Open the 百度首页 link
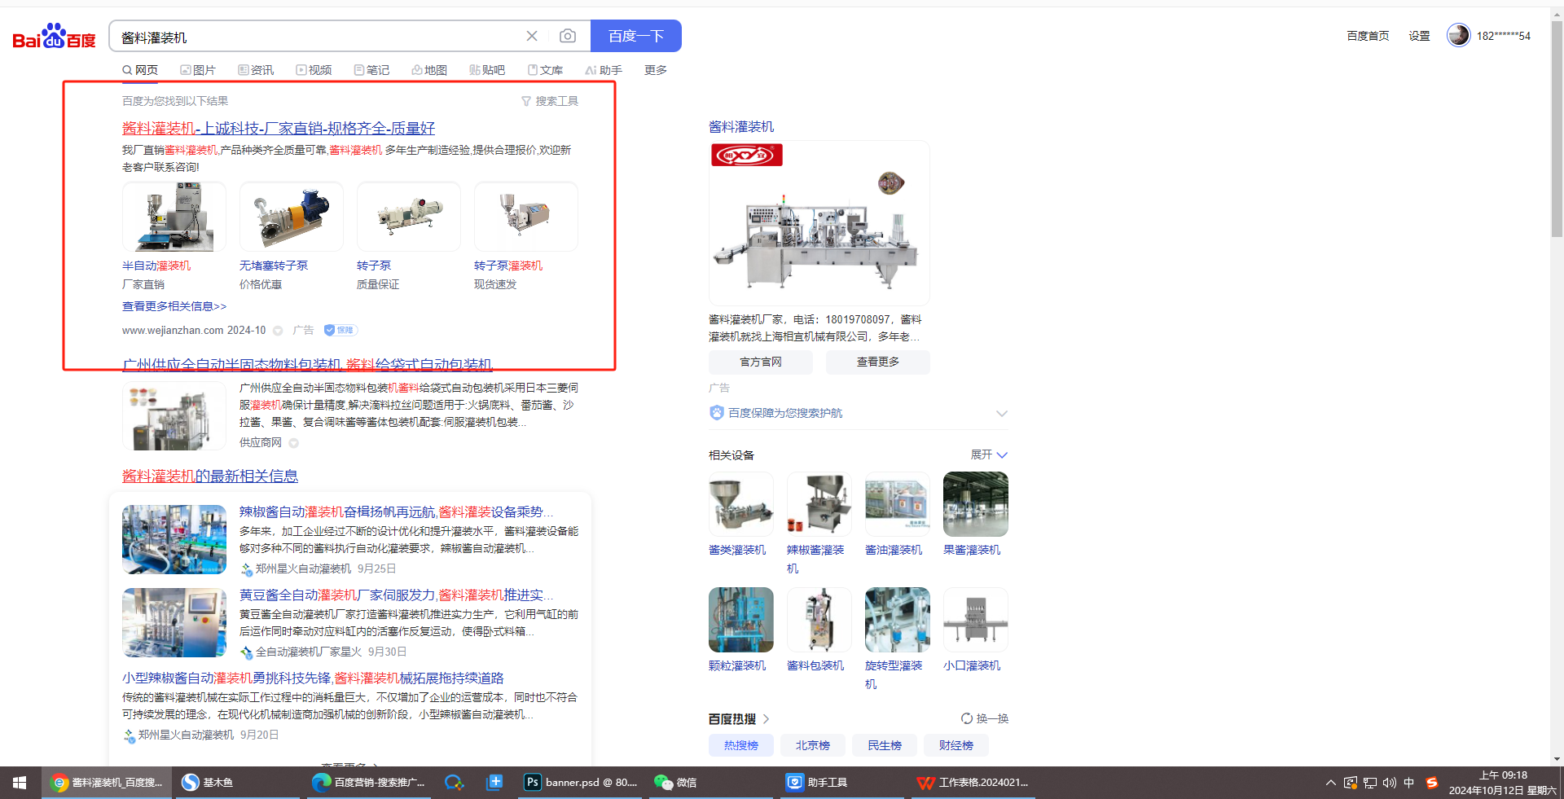This screenshot has height=799, width=1564. pyautogui.click(x=1368, y=36)
